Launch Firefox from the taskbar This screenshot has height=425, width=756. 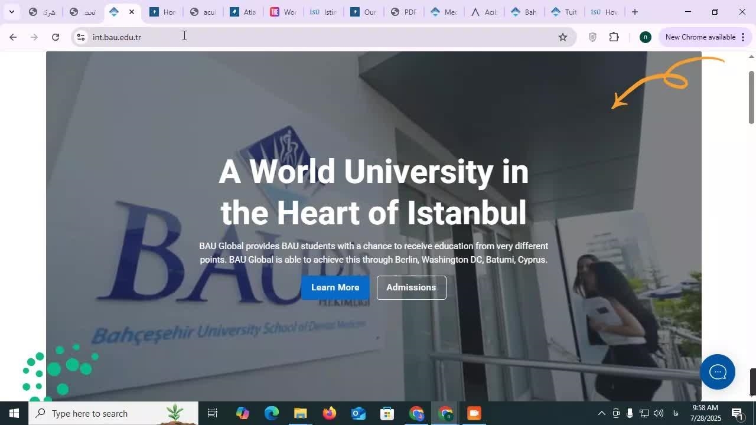329,413
